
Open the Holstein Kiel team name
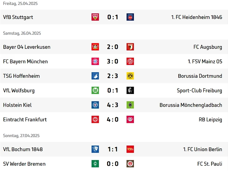pyautogui.click(x=17, y=105)
